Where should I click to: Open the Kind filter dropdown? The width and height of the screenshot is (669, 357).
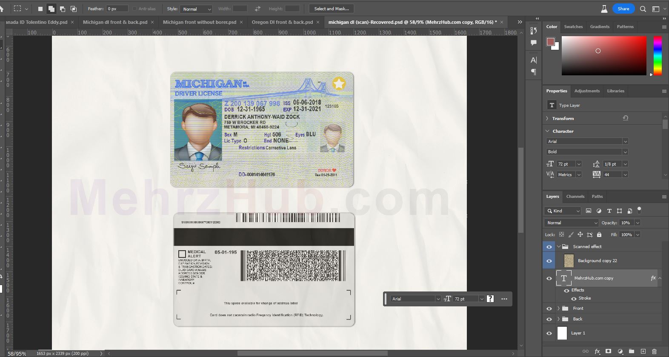[x=563, y=211]
